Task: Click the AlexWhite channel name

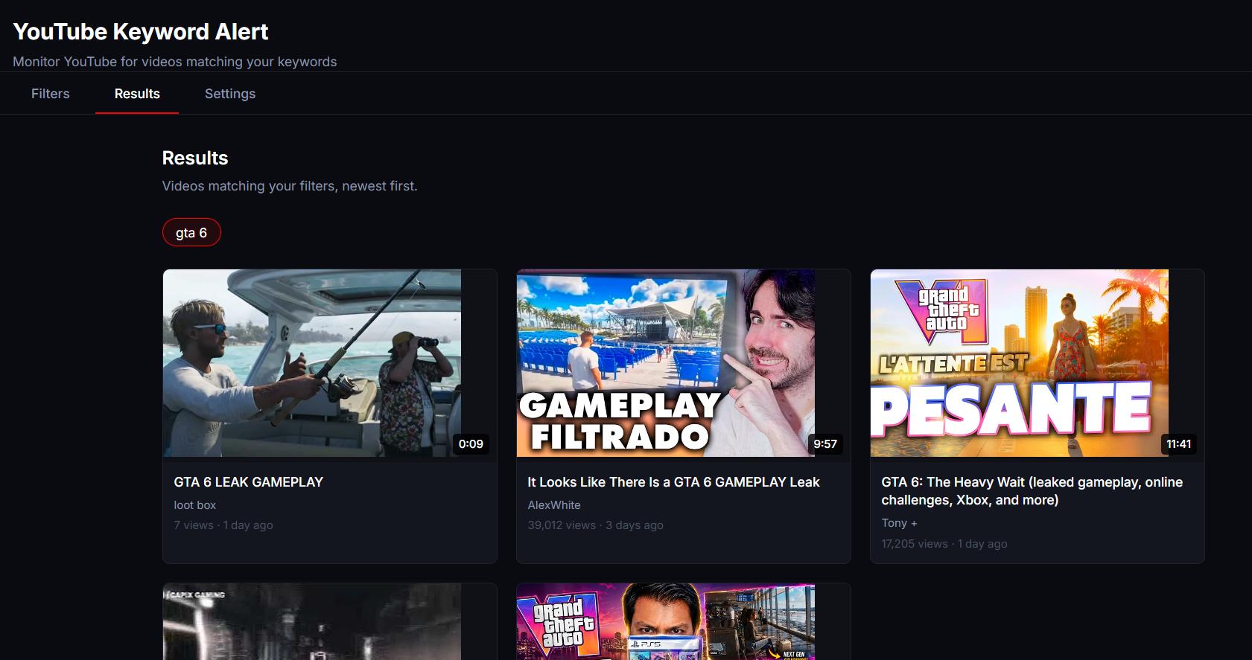Action: pyautogui.click(x=554, y=505)
